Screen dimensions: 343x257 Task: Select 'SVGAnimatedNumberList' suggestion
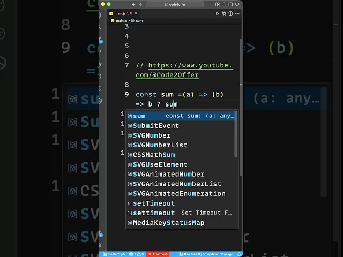181,184
